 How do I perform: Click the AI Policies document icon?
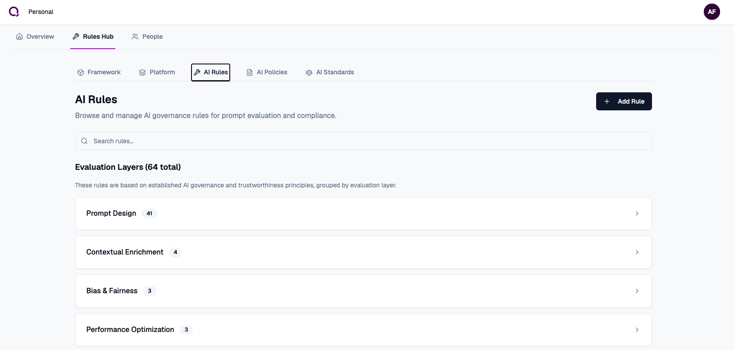[250, 73]
